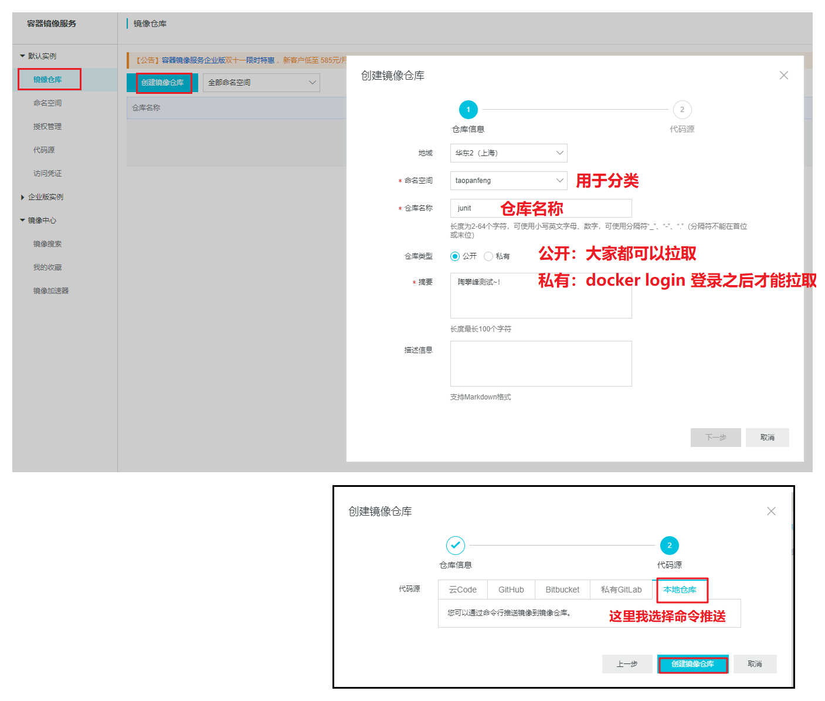Open the 全部命名空间 dropdown
The image size is (825, 701).
[262, 83]
